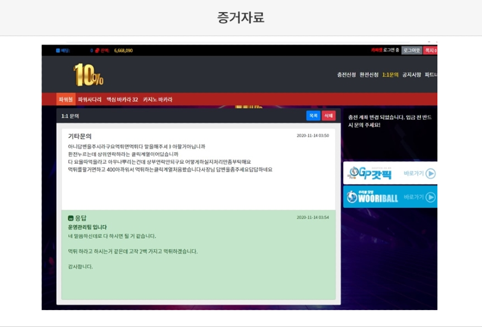Click the WOORIBALL soccer ball logo

(x=352, y=197)
